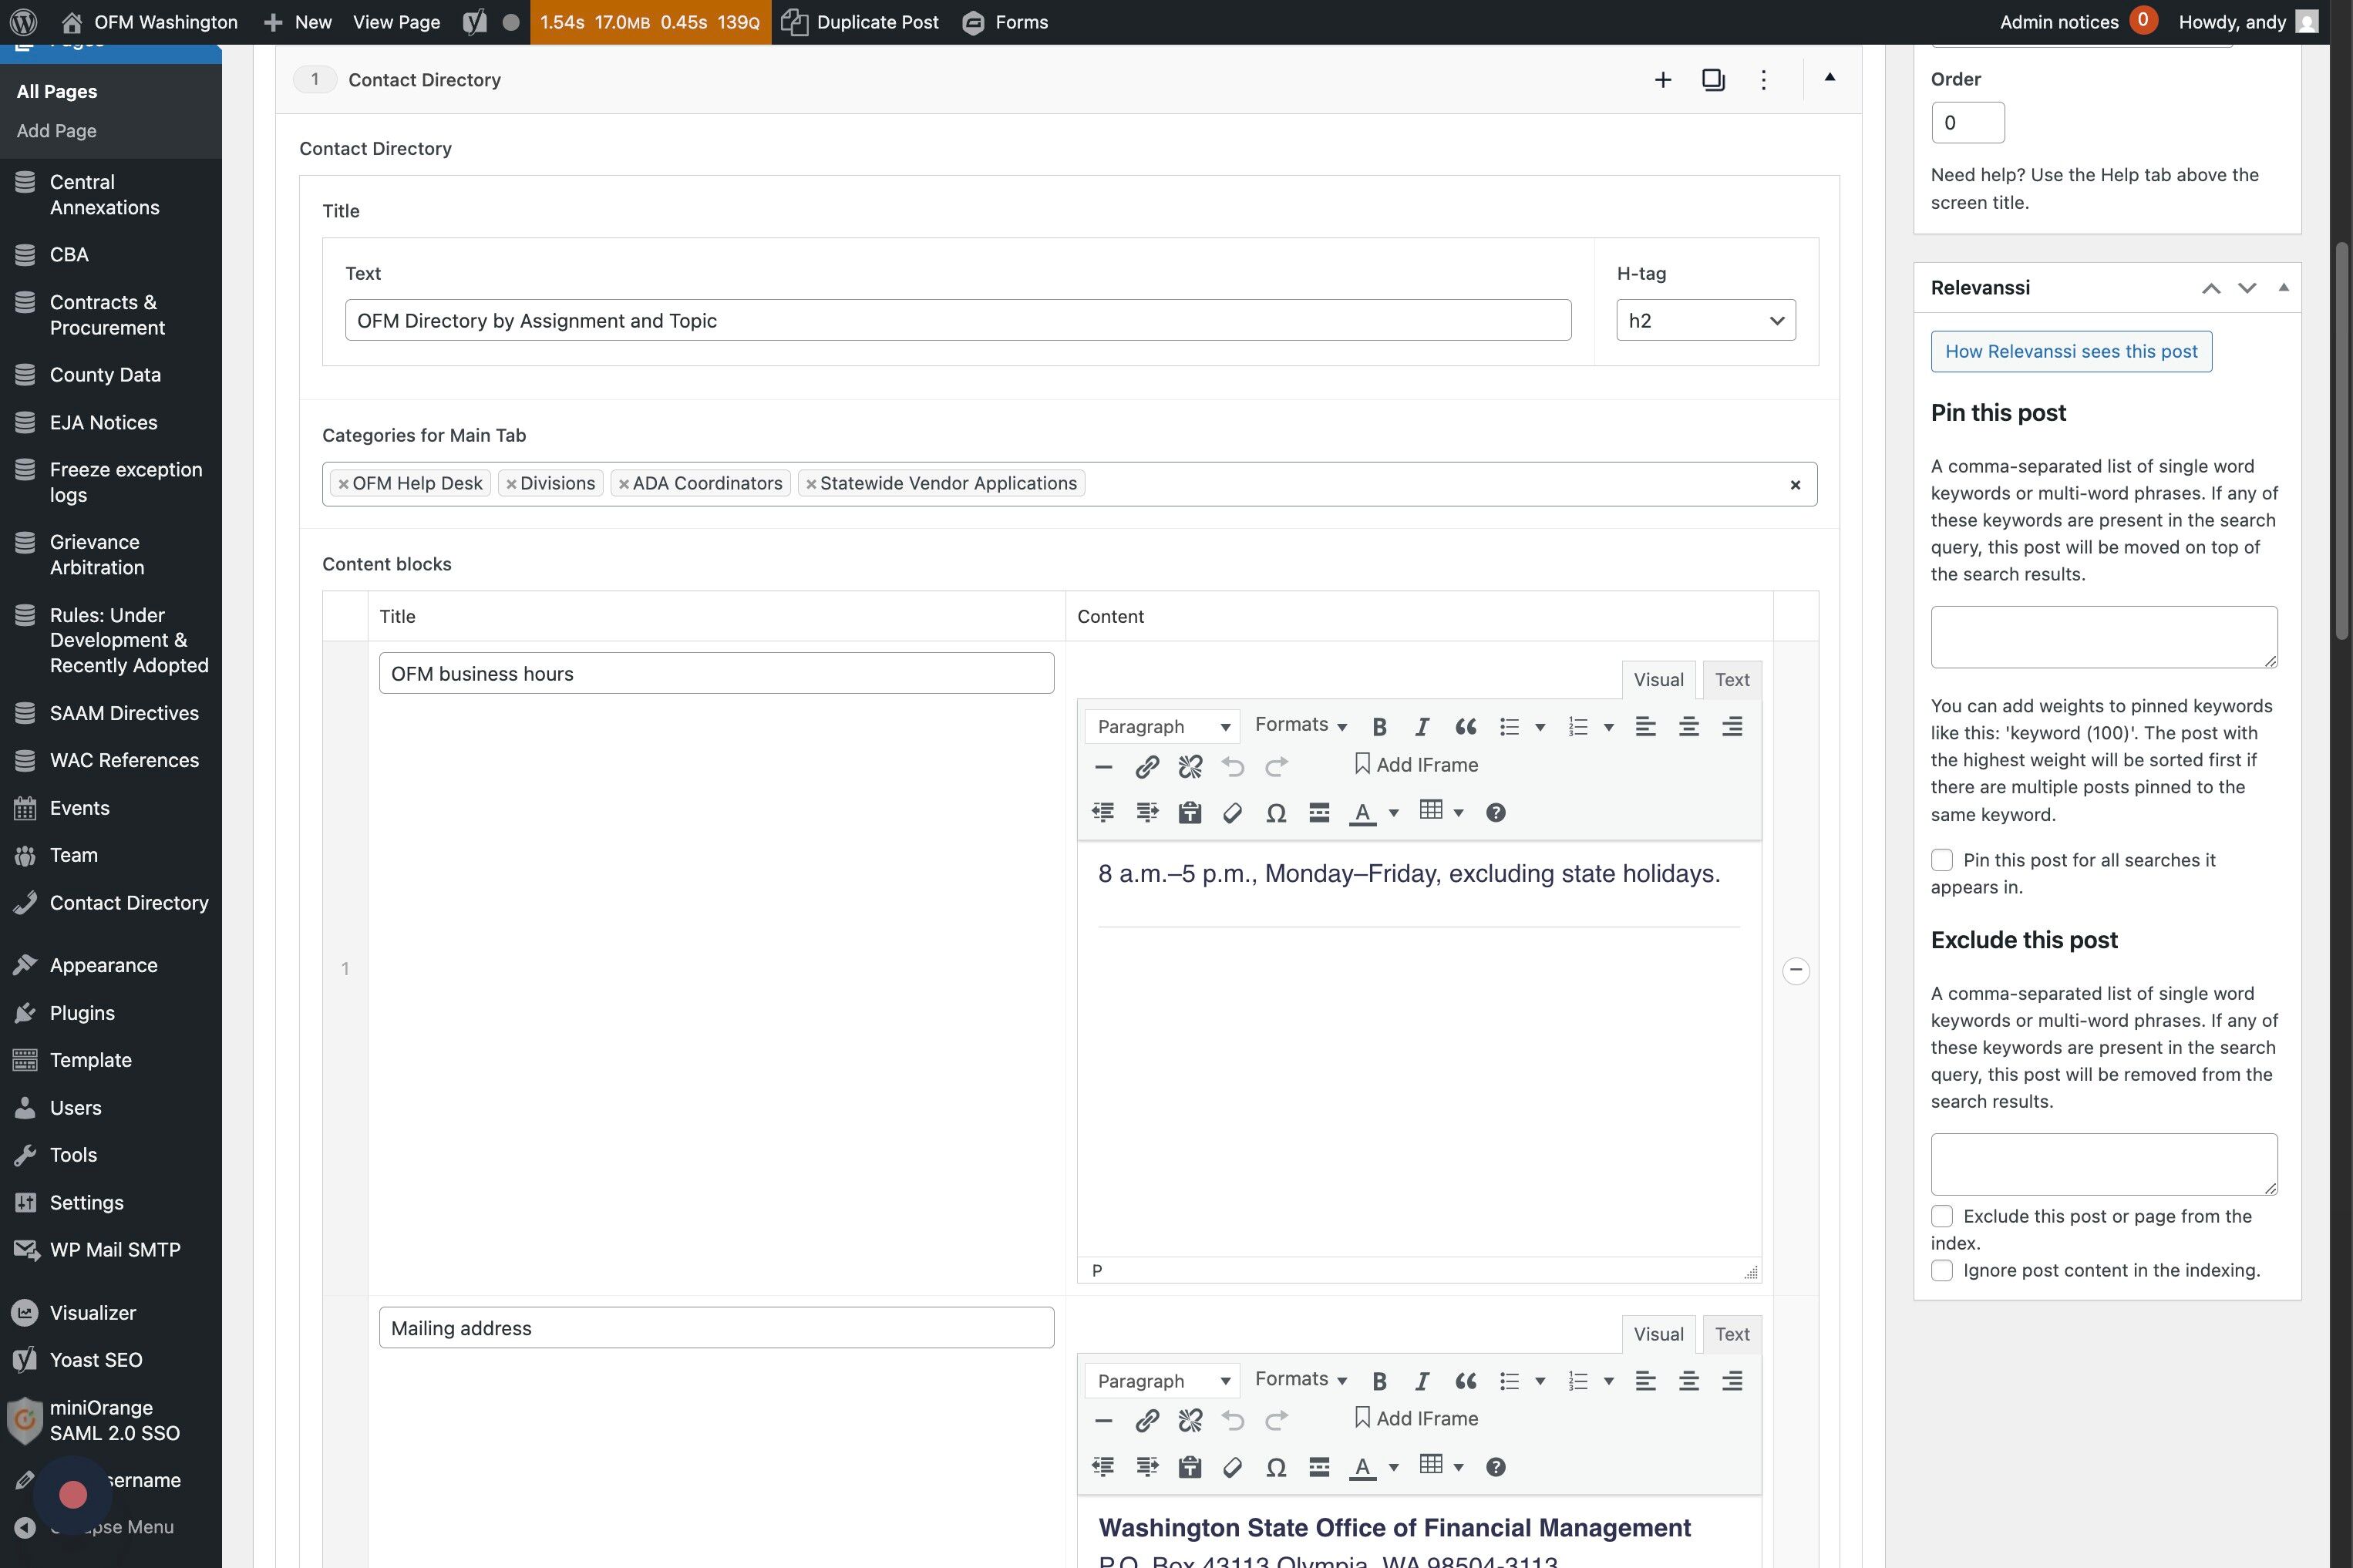Click Insert link icon in first editor
The height and width of the screenshot is (1568, 2353).
point(1147,767)
